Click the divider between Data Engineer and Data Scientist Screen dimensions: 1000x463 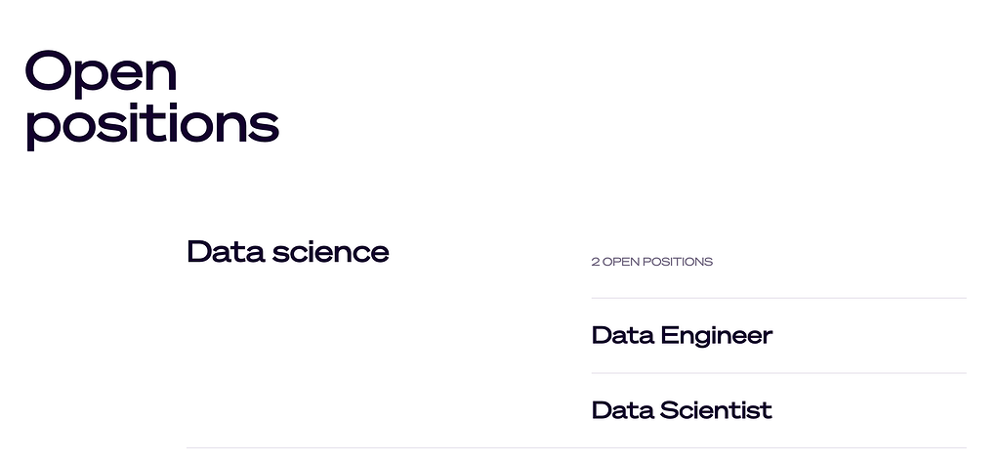pyautogui.click(x=778, y=373)
